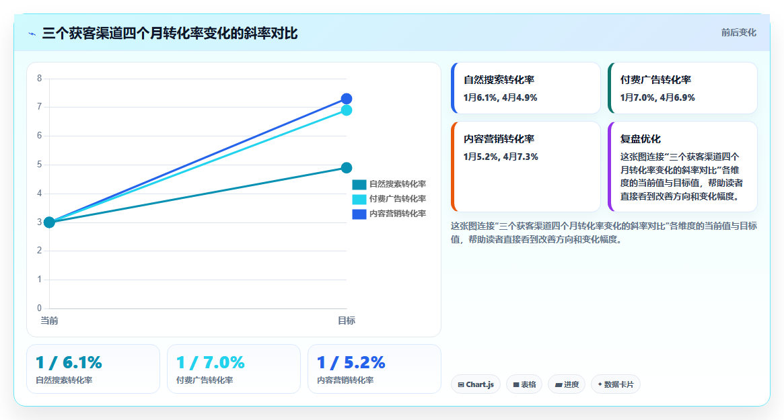Click the 1月6.1%, 4月4.9% value text
Screen dimensions: 784x420
point(500,98)
